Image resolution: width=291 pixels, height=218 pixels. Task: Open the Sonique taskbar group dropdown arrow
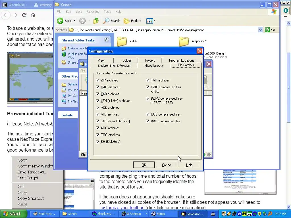click(146, 214)
